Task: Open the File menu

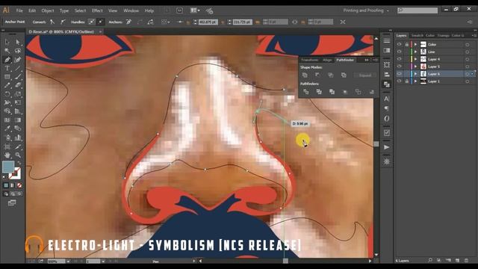Action: coord(19,10)
